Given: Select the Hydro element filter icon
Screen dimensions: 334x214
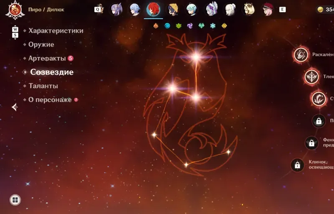Looking at the screenshot, I should pos(167,26).
